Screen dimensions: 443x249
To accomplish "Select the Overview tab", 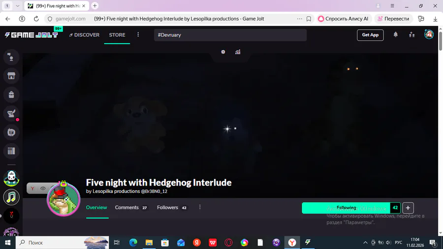I will (x=96, y=208).
